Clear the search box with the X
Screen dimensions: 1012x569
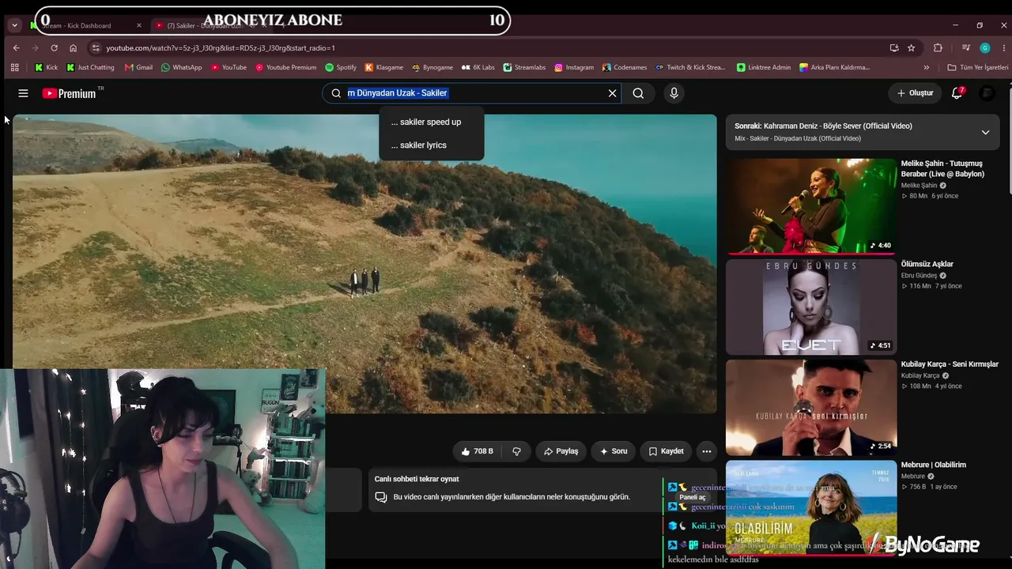pos(612,93)
